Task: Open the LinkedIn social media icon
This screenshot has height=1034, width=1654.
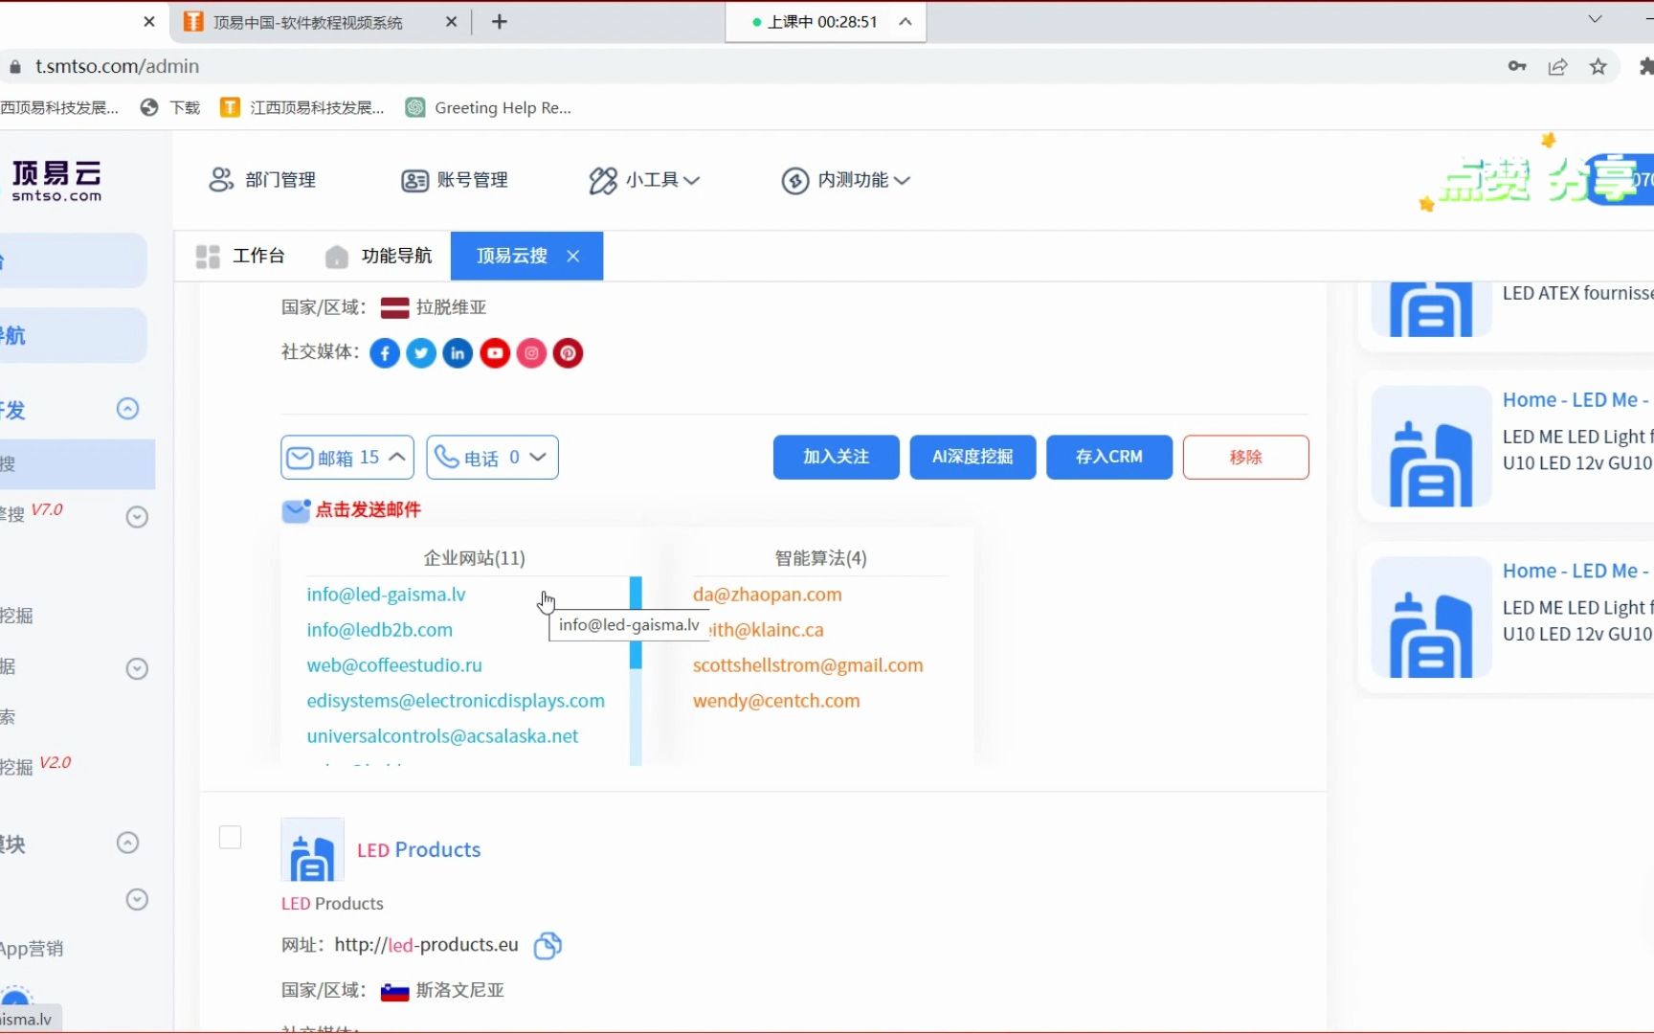Action: 458,353
